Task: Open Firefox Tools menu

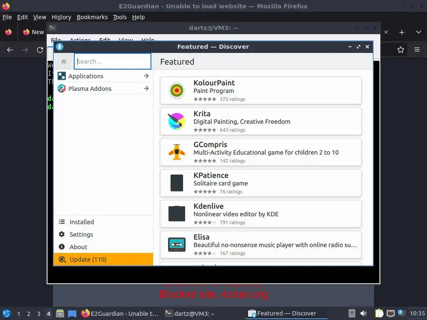Action: point(120,17)
